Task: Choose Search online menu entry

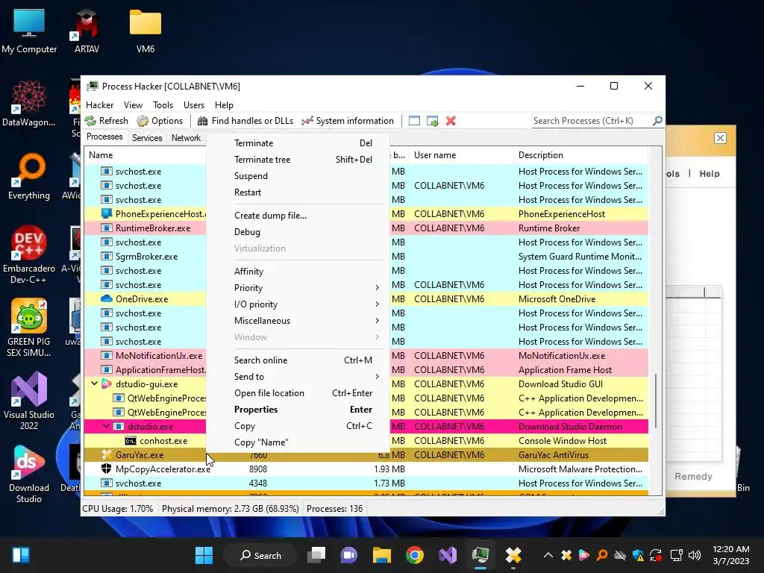Action: pyautogui.click(x=298, y=360)
